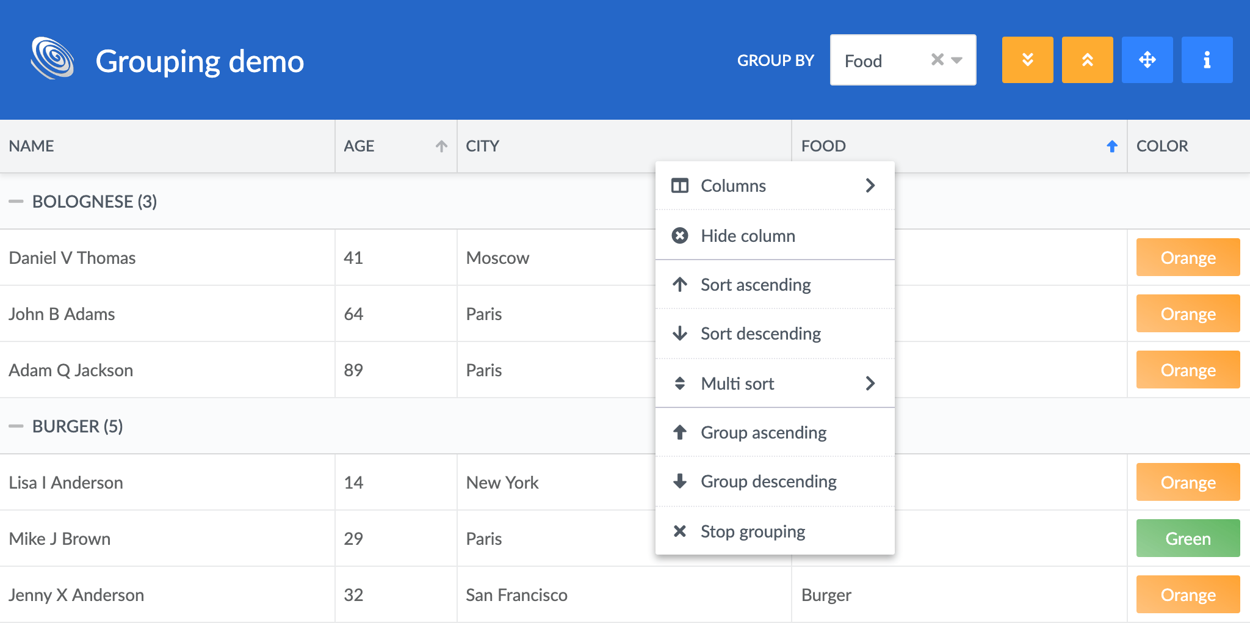Viewport: 1250px width, 623px height.
Task: Click the blue four-arrows move button
Action: 1147,60
